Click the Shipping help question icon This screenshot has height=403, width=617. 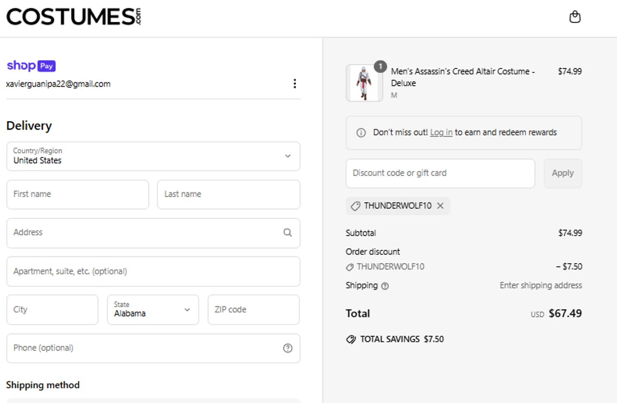pos(385,286)
